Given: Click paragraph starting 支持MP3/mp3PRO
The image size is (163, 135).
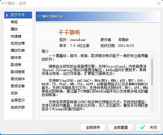Looking at the screenshot, I should (95, 88).
